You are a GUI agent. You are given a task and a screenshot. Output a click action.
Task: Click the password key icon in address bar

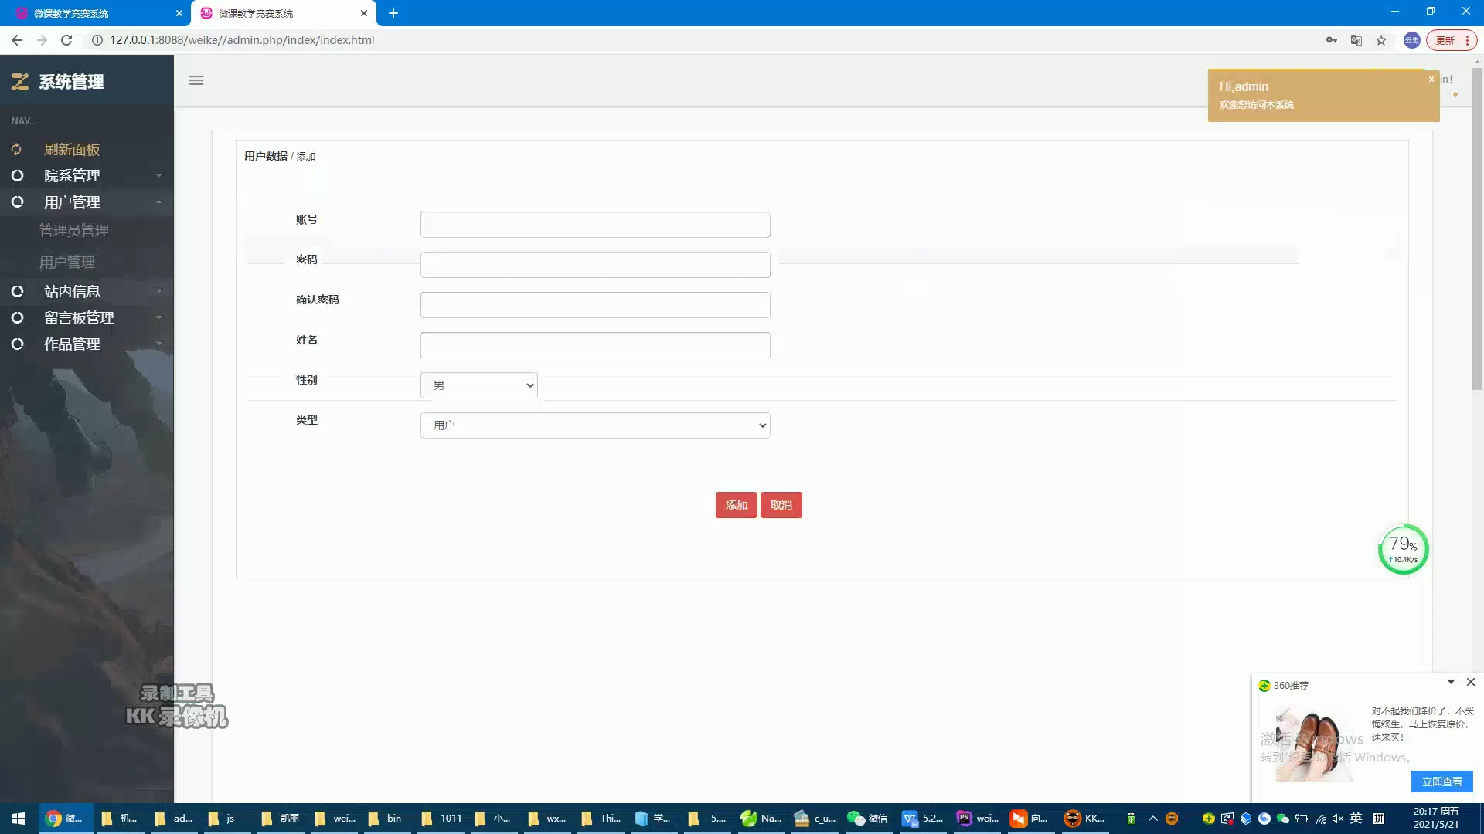pyautogui.click(x=1332, y=40)
